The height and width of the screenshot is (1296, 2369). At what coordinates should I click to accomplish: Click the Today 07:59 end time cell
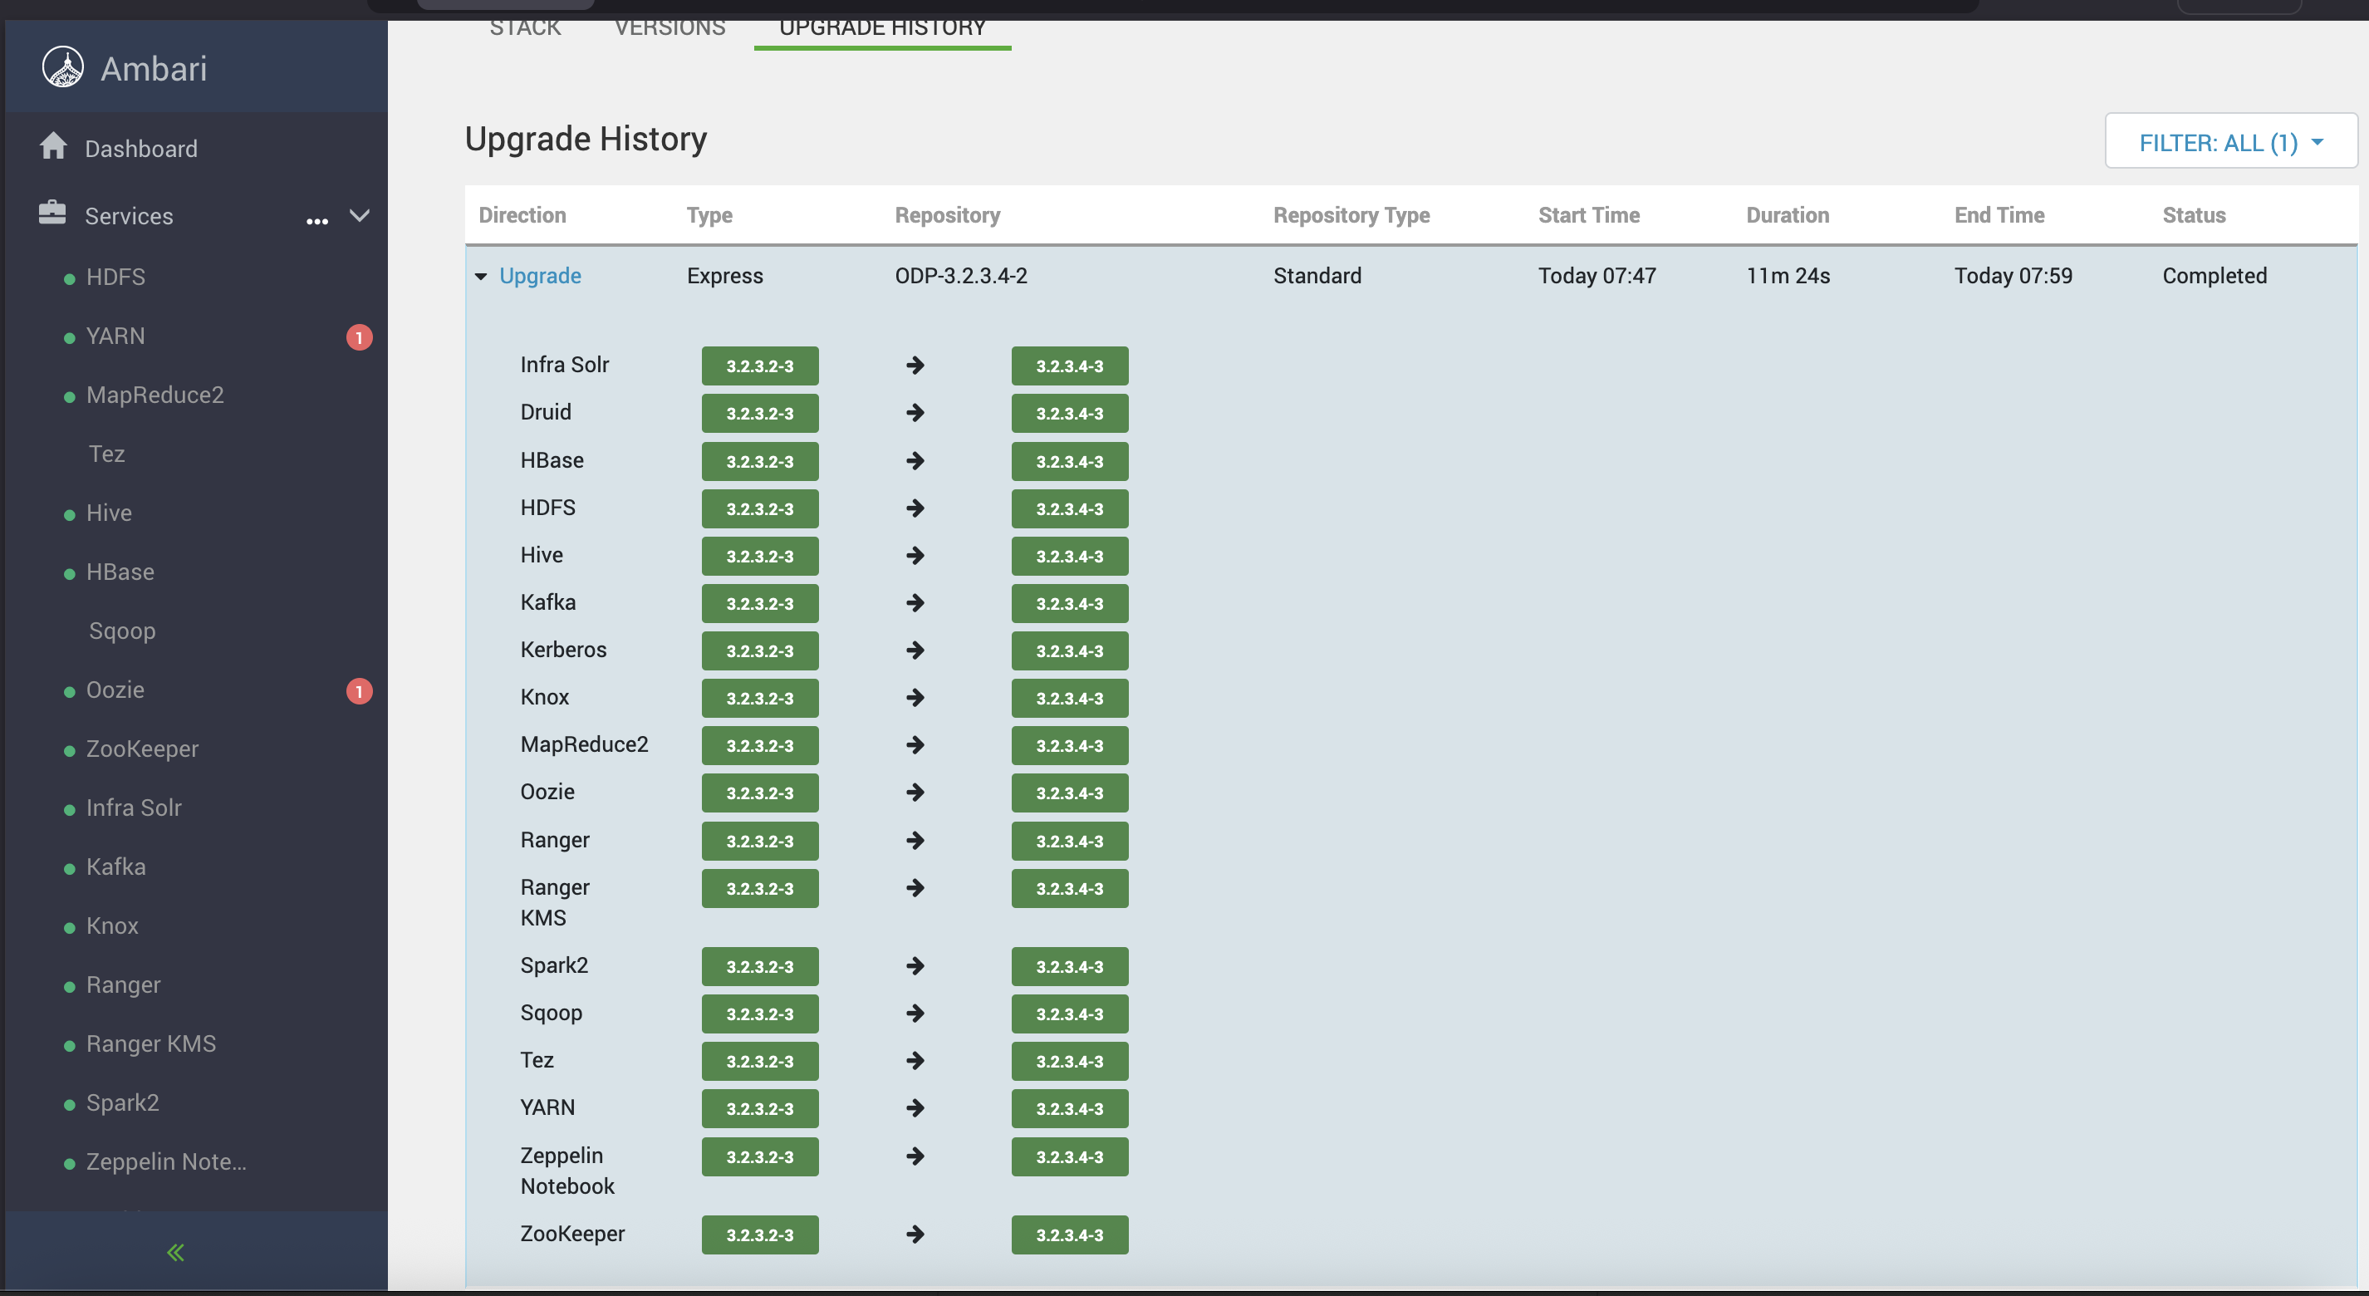2013,275
